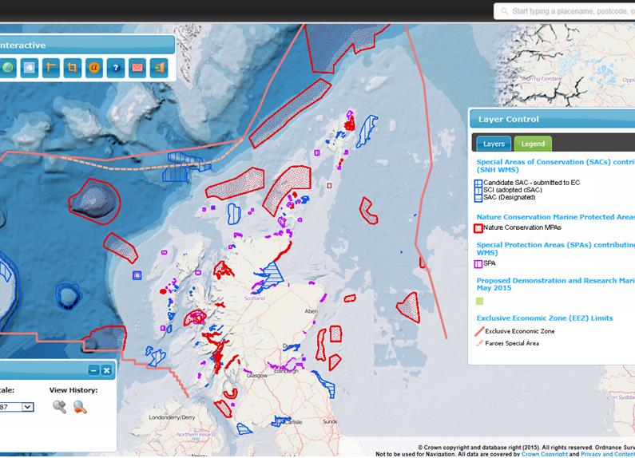The width and height of the screenshot is (635, 458).
Task: Minimize the scale panel
Action: 93,370
